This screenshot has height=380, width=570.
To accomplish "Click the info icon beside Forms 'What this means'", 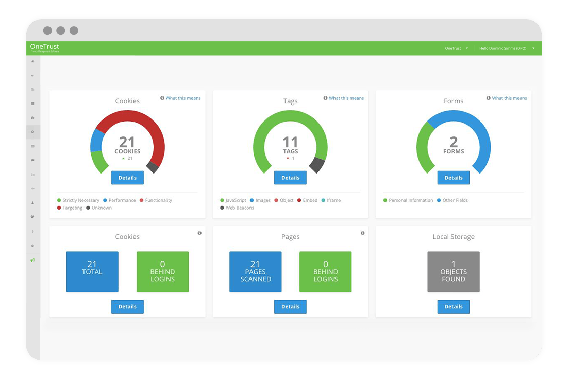I will click(x=489, y=98).
